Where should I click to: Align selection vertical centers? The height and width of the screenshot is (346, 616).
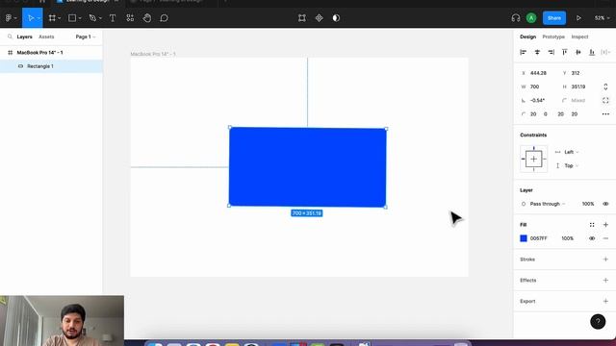(x=578, y=52)
